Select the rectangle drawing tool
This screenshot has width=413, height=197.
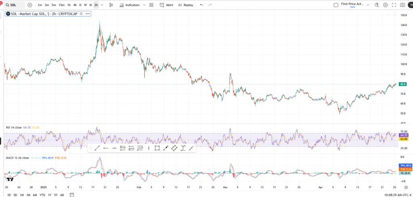click(157, 148)
